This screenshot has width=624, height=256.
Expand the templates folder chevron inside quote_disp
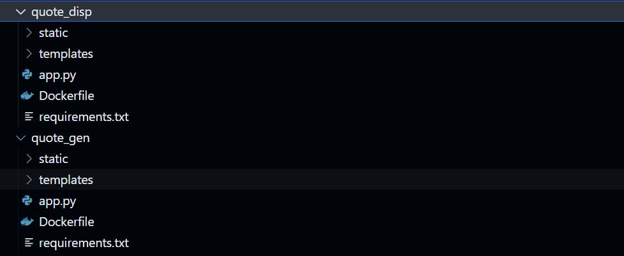click(29, 53)
